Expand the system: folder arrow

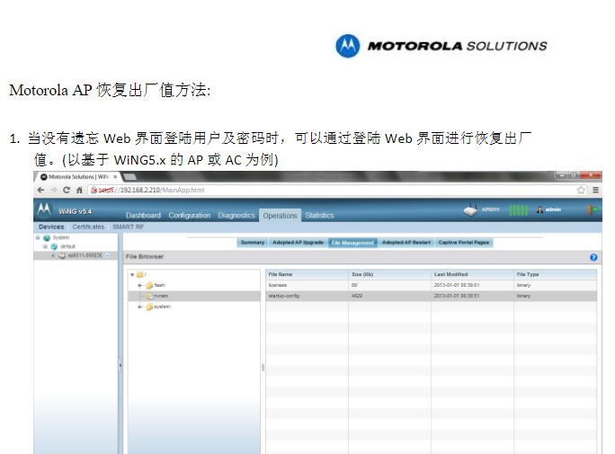tap(140, 307)
